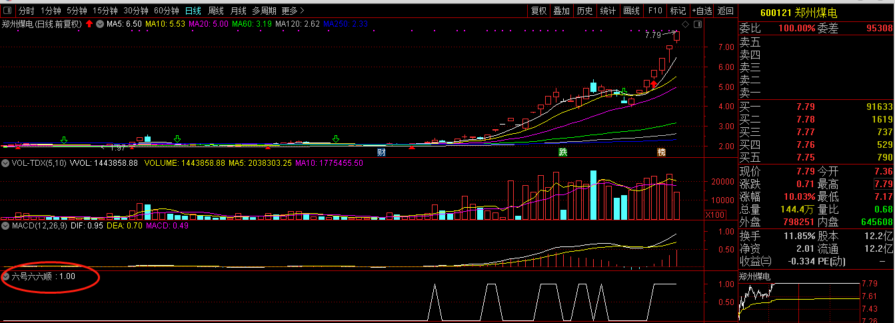Click the 跌 marker icon below chart
The width and height of the screenshot is (895, 323).
(563, 153)
